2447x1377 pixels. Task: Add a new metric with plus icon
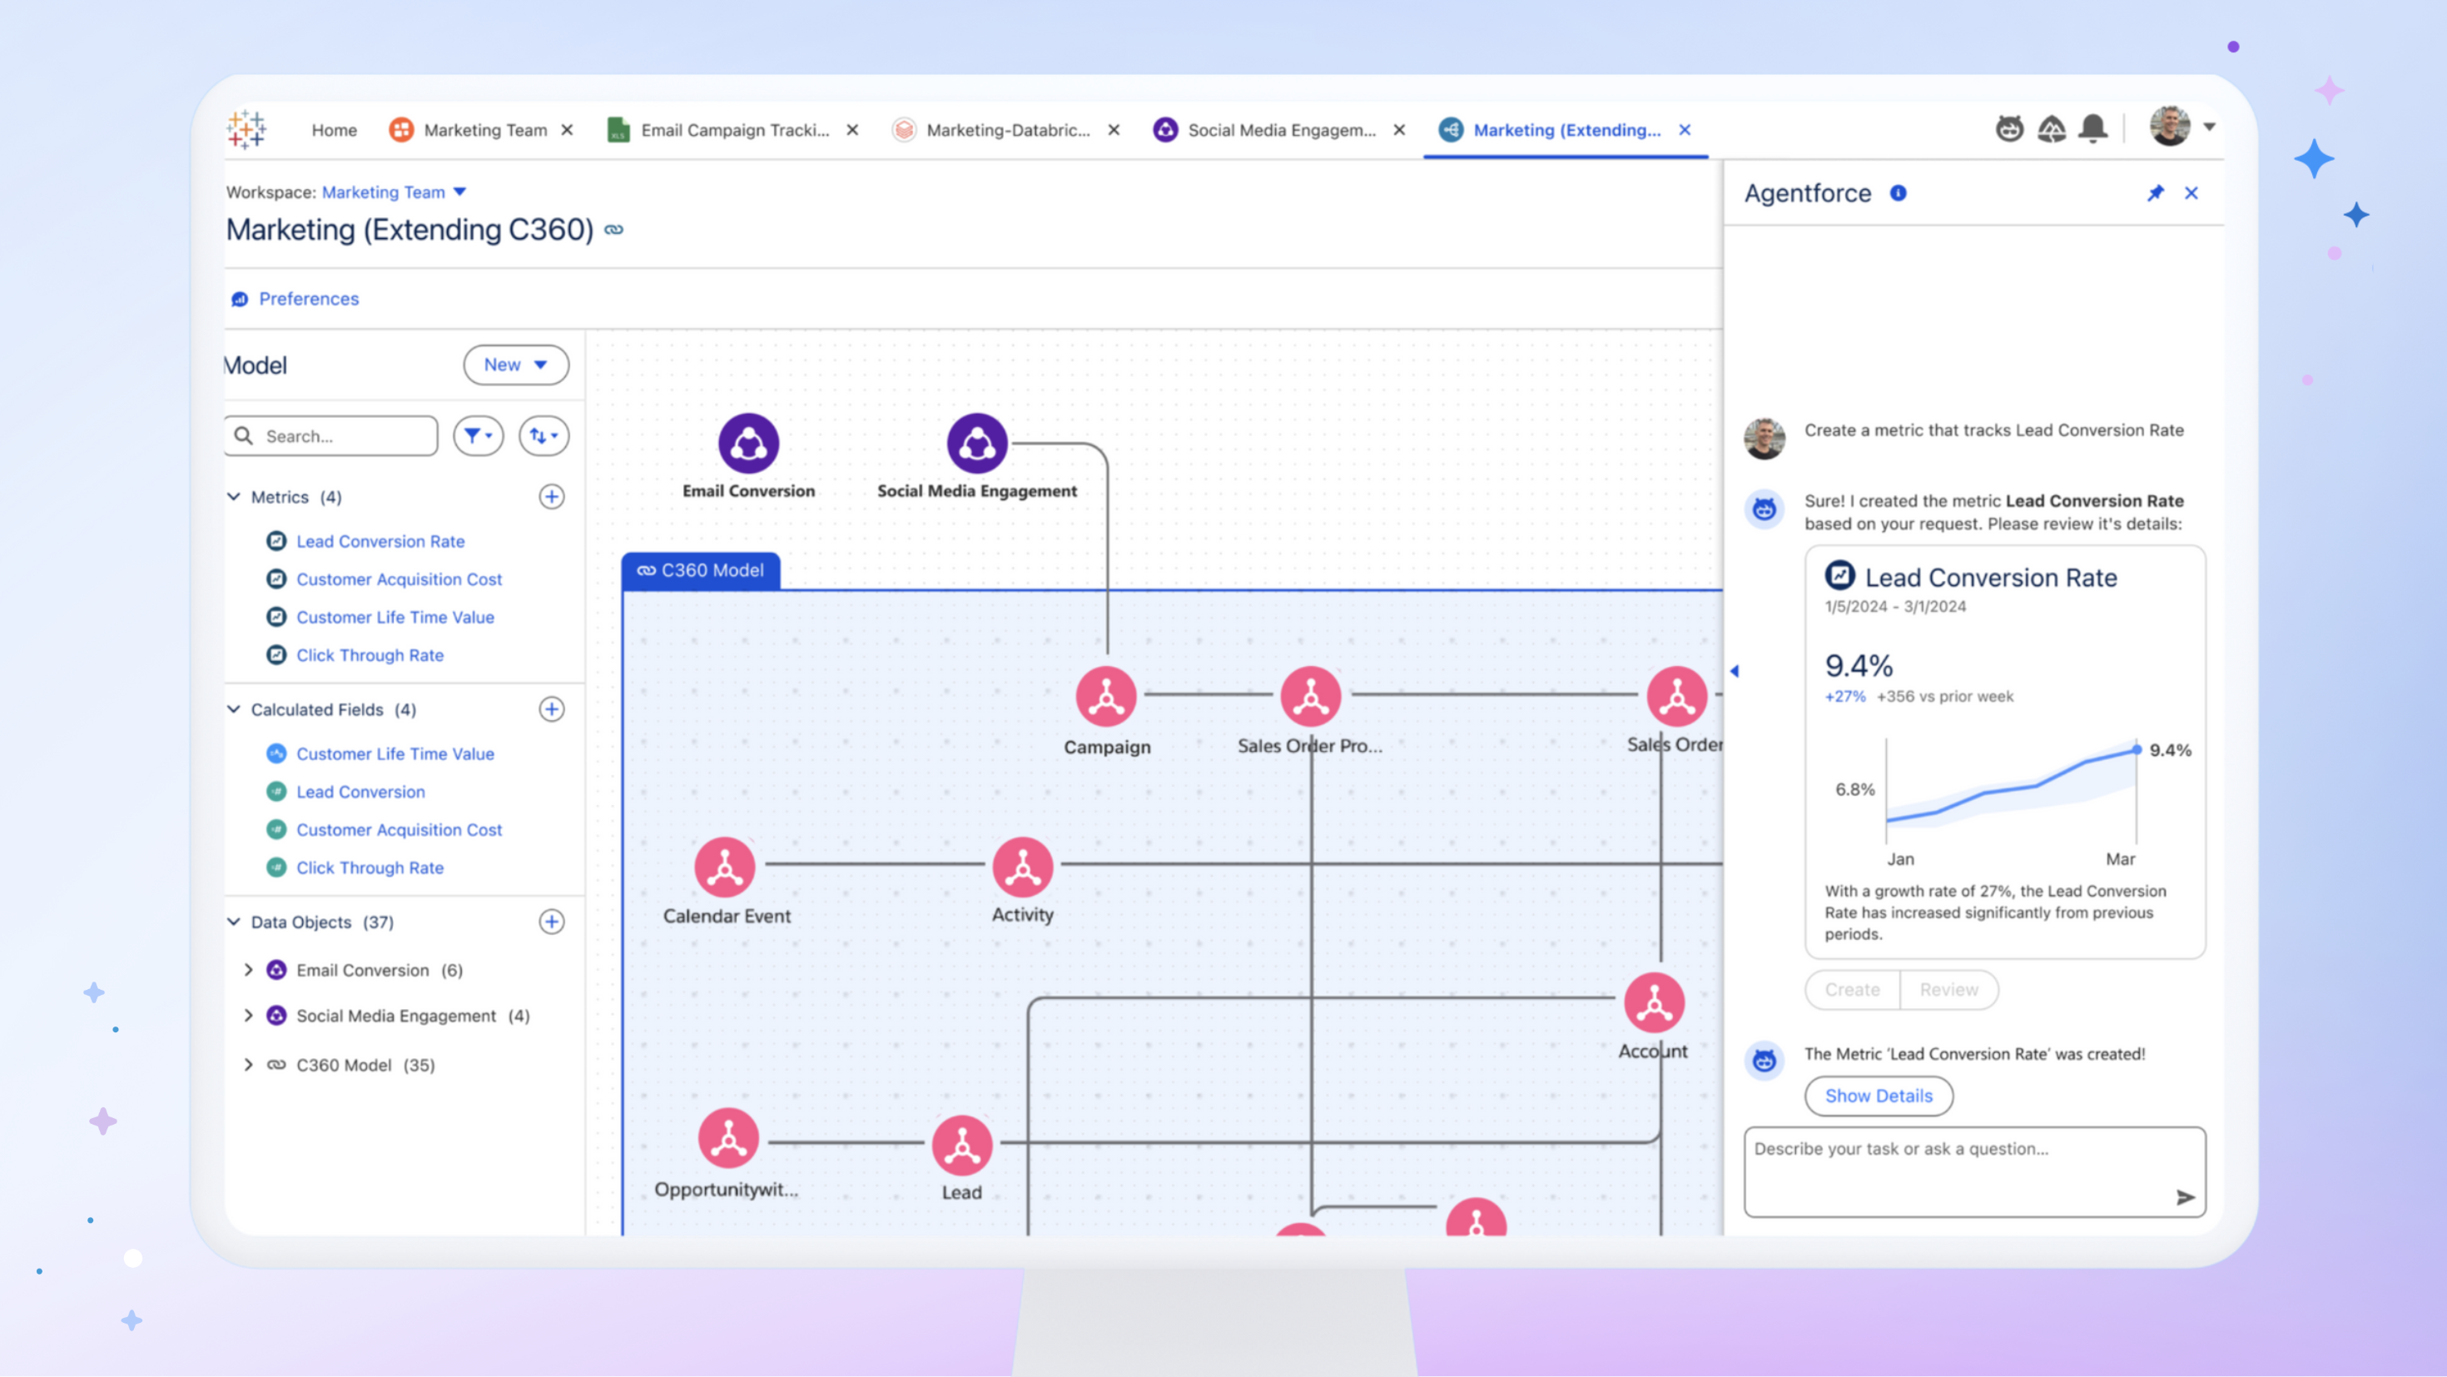coord(552,496)
